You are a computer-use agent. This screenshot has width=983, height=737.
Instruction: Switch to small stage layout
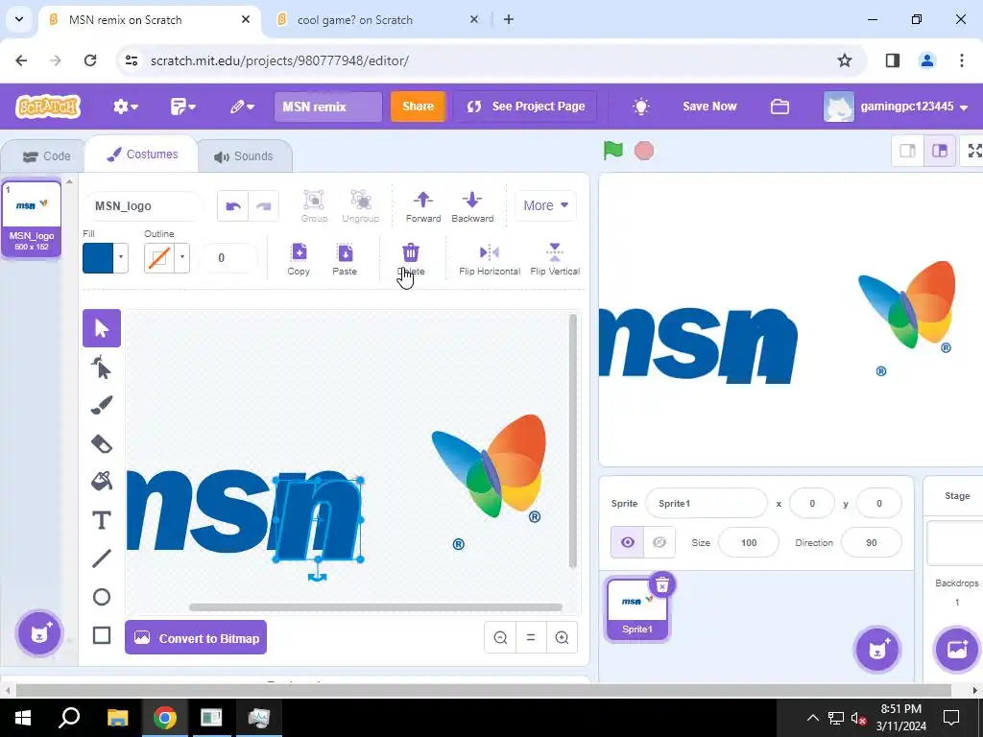(908, 151)
